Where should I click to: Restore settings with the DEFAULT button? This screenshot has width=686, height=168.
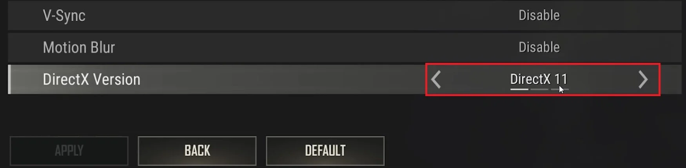[325, 151]
